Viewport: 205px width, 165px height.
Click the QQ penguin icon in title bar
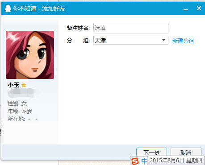pyautogui.click(x=8, y=8)
